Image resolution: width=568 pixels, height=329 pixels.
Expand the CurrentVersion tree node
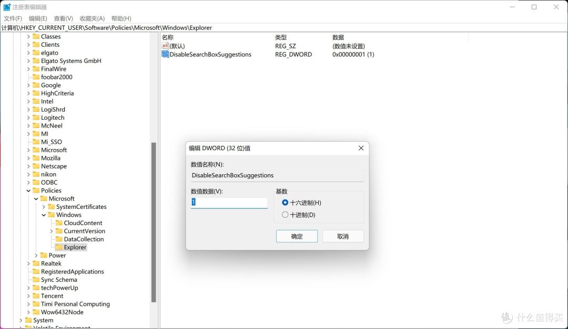52,231
